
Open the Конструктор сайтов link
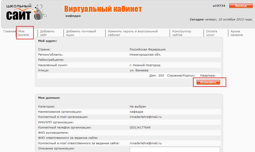click(x=182, y=33)
